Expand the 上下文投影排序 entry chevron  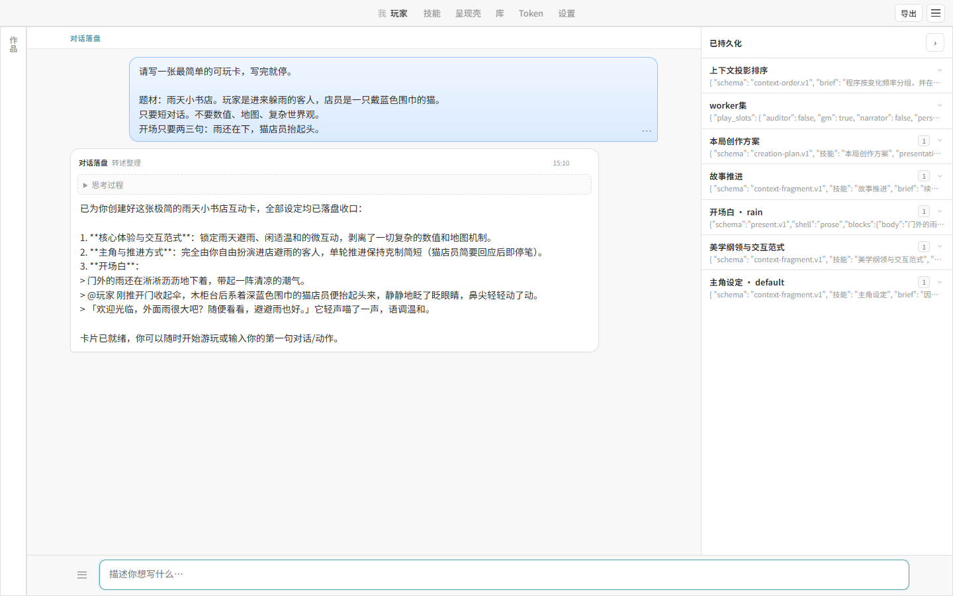coord(940,70)
